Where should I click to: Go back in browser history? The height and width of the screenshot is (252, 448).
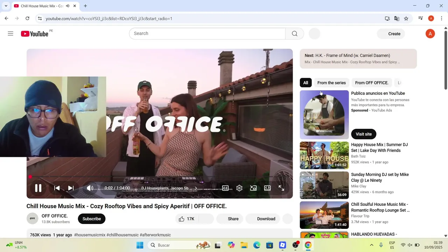6,19
